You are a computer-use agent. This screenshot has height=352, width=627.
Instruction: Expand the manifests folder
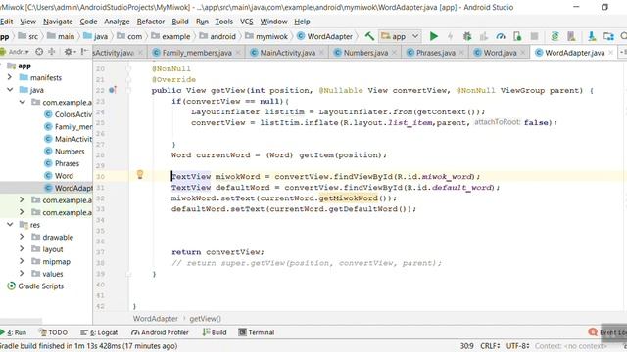[x=10, y=77]
